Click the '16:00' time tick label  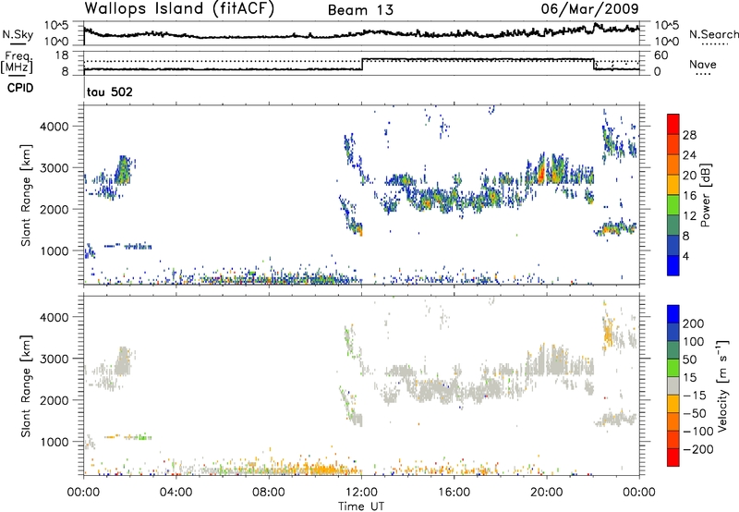point(454,493)
